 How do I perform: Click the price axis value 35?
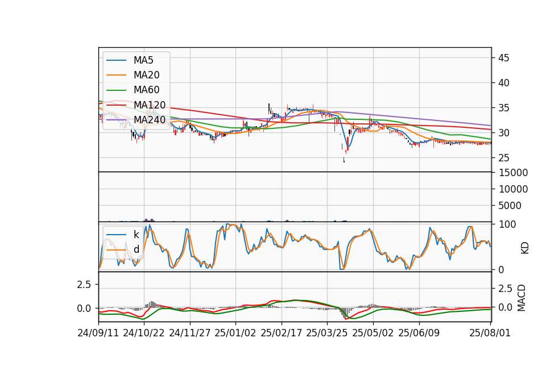pyautogui.click(x=503, y=108)
